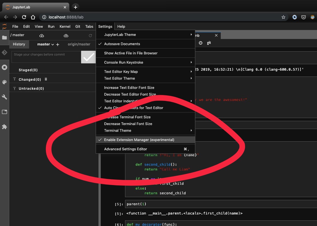The width and height of the screenshot is (317, 226).
Task: Click the commit message input field
Action: (x=46, y=57)
